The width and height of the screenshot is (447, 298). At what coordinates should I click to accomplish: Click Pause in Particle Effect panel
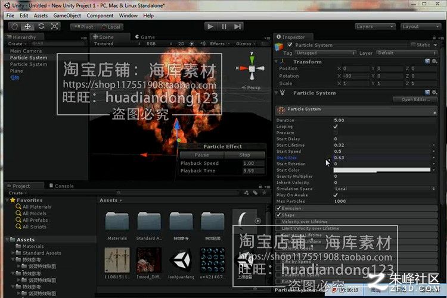(201, 155)
